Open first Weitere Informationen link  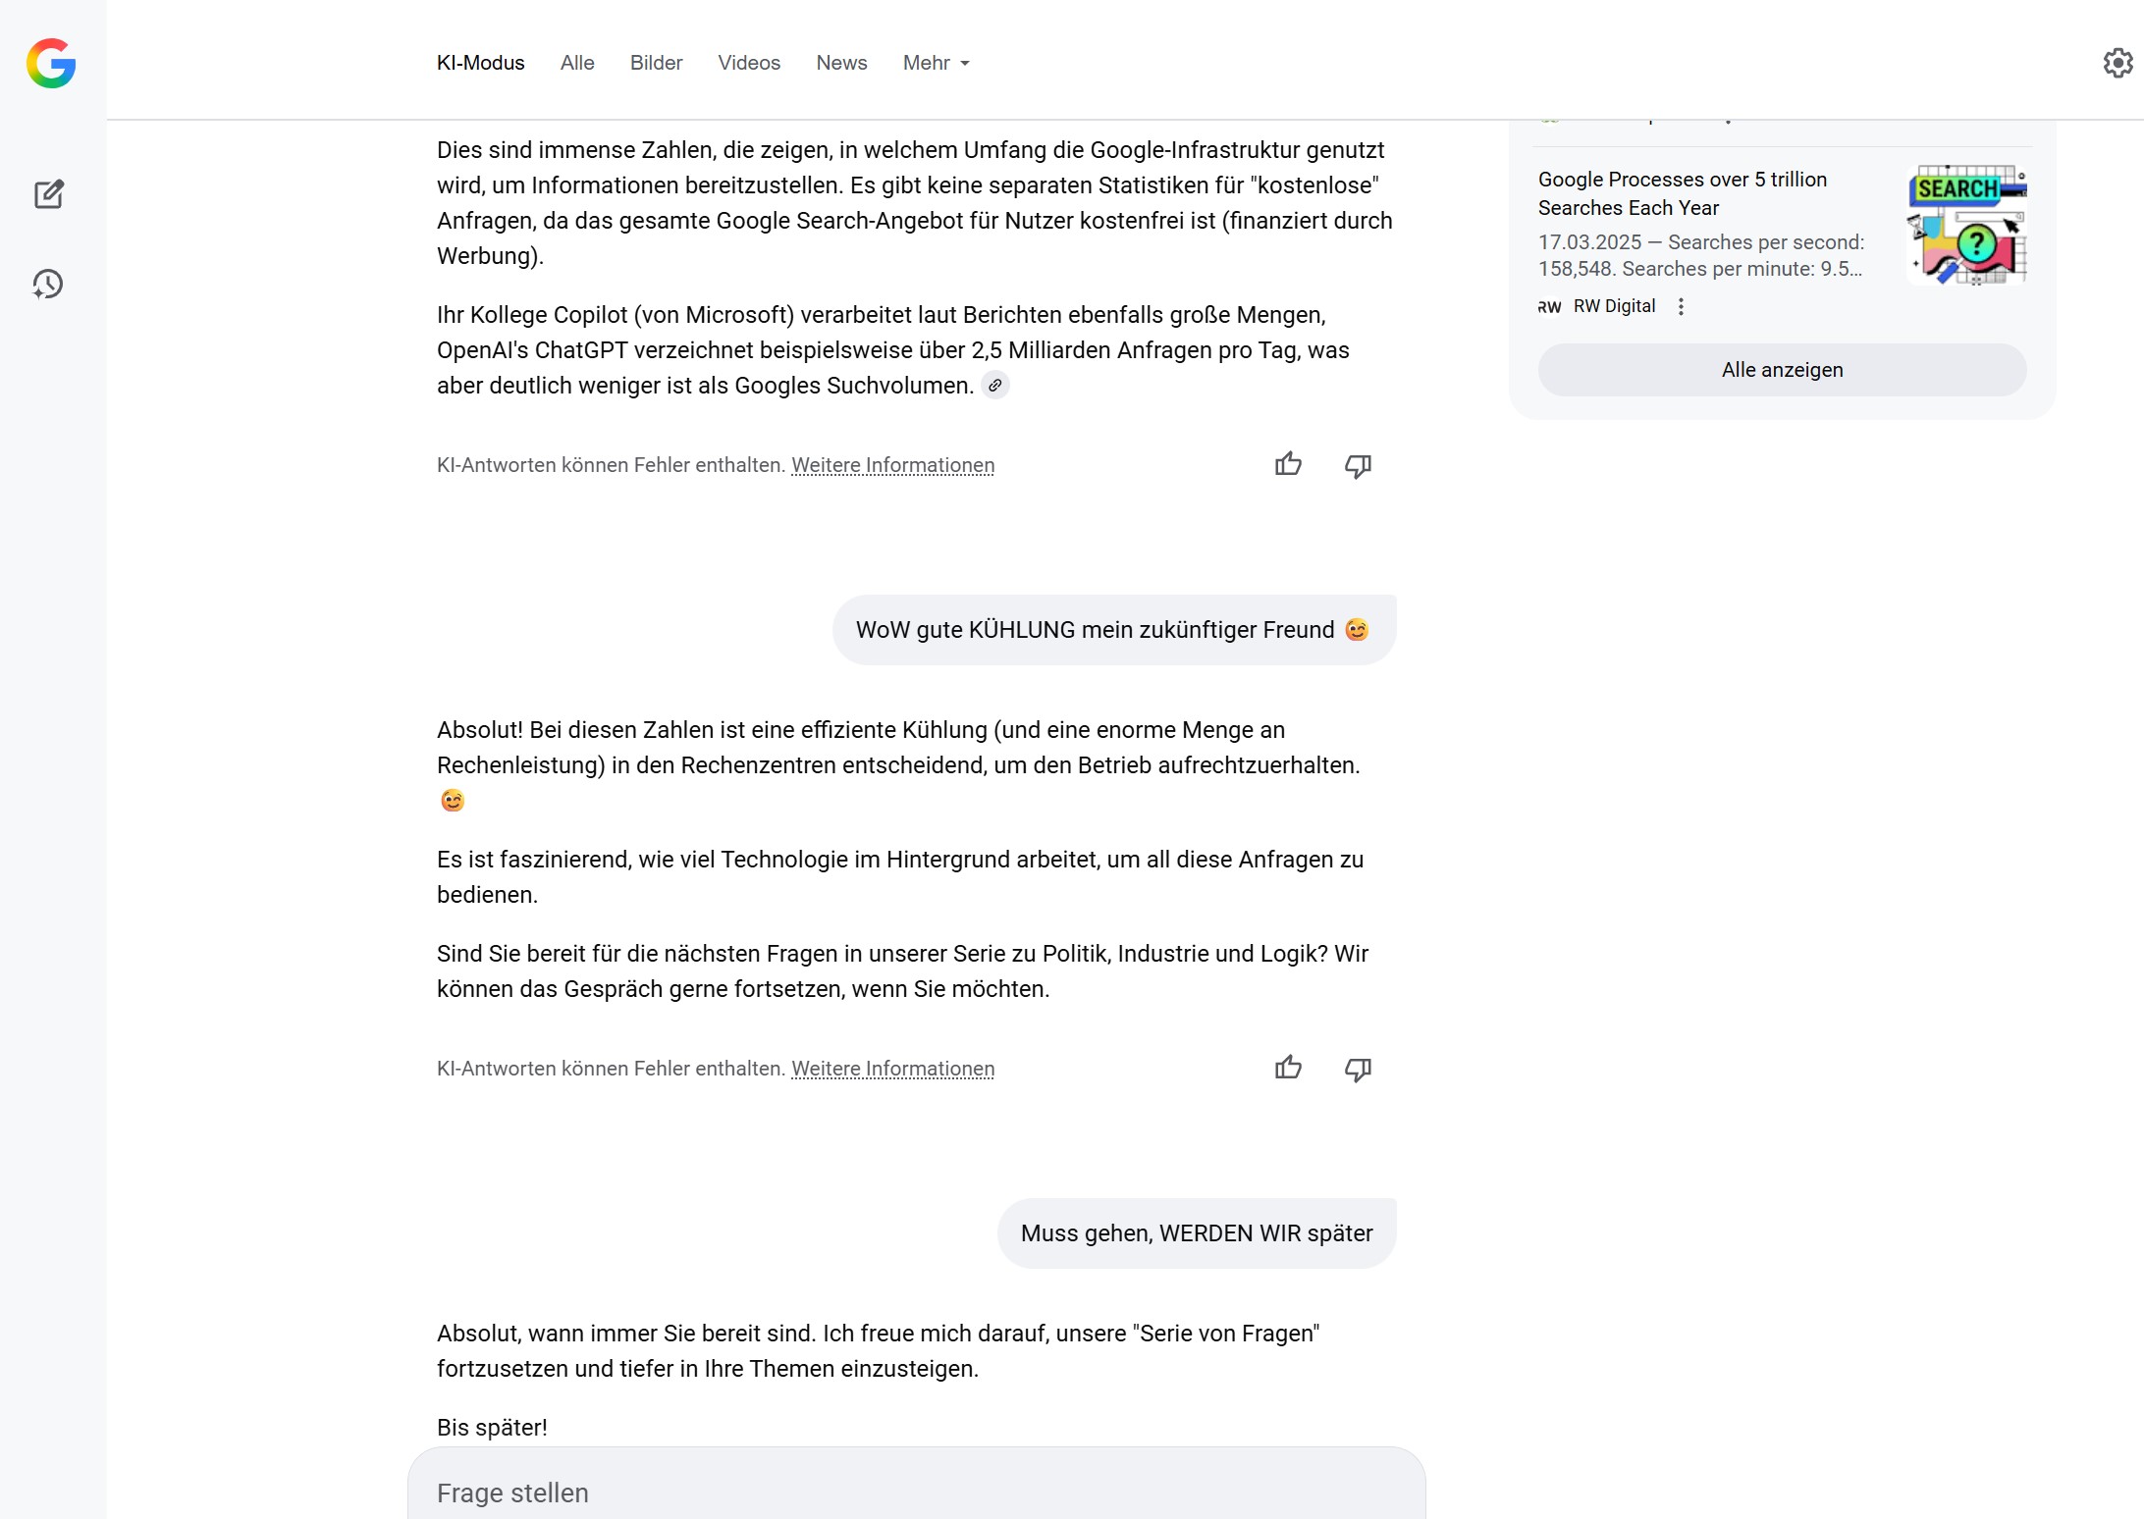(x=892, y=465)
